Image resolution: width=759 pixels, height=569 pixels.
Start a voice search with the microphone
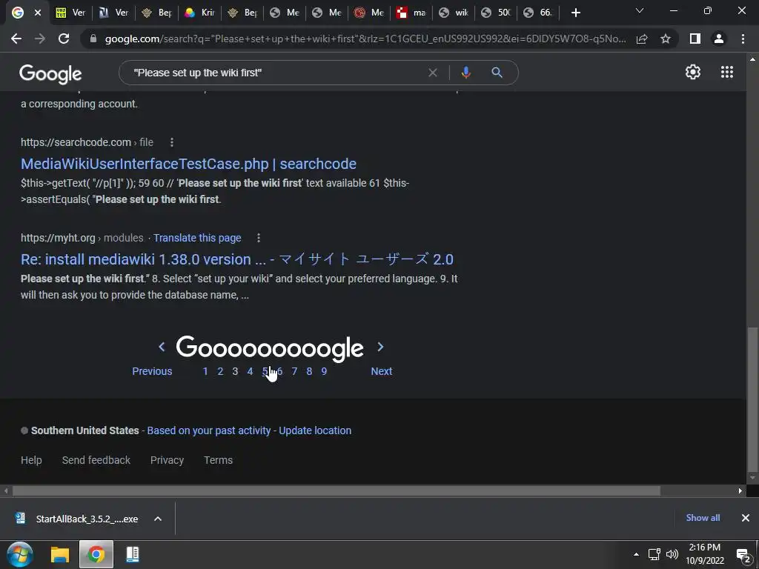[x=465, y=73]
